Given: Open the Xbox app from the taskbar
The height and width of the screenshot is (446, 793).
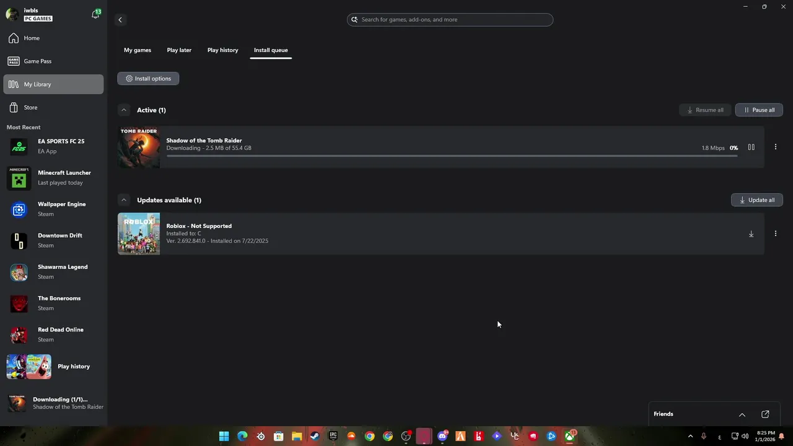Looking at the screenshot, I should pos(569,437).
